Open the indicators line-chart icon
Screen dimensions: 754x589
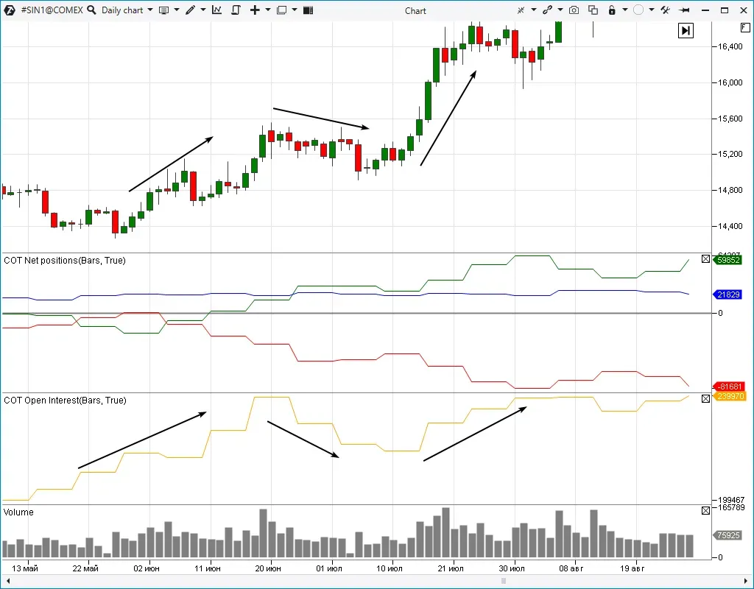[217, 10]
